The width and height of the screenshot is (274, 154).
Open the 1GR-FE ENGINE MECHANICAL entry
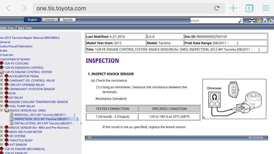[x=25, y=149]
